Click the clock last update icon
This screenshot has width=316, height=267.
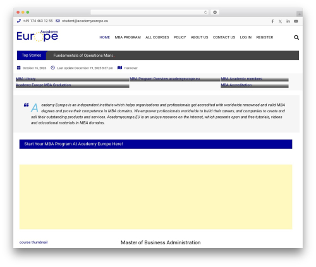coord(52,68)
